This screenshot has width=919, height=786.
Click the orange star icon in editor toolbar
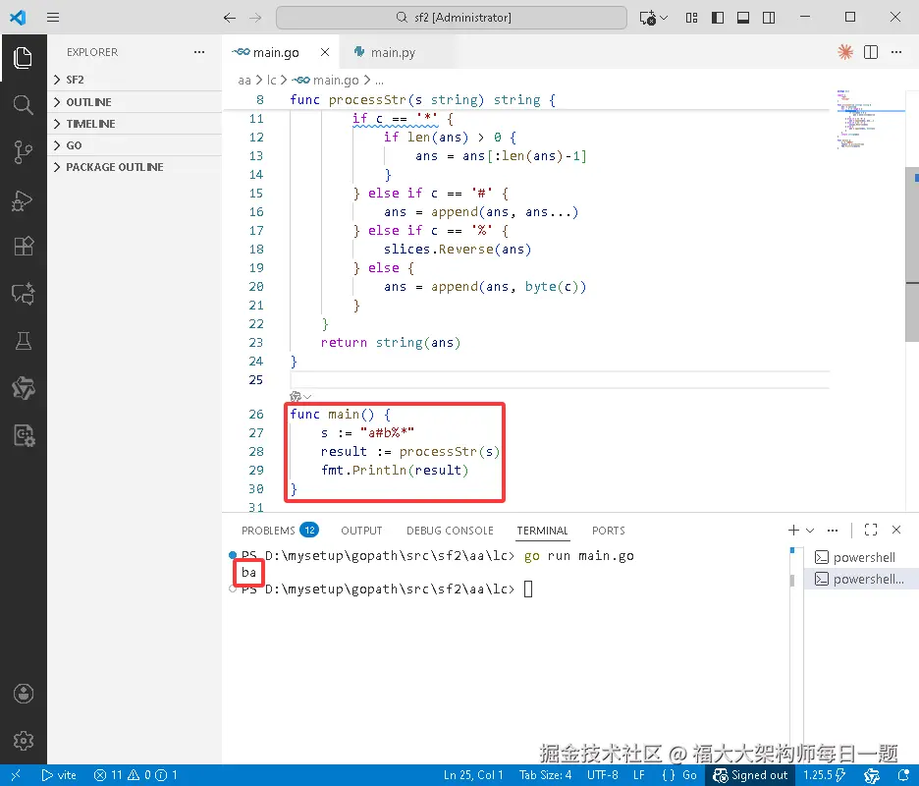(845, 52)
